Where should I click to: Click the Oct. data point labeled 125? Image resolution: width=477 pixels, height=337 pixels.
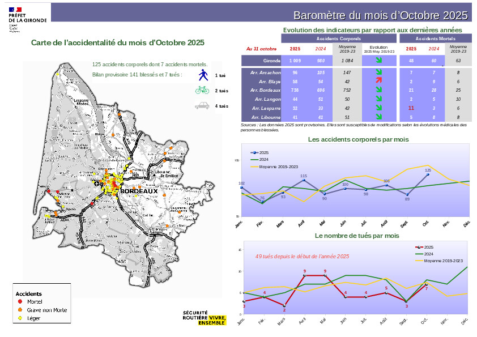pyautogui.click(x=428, y=174)
